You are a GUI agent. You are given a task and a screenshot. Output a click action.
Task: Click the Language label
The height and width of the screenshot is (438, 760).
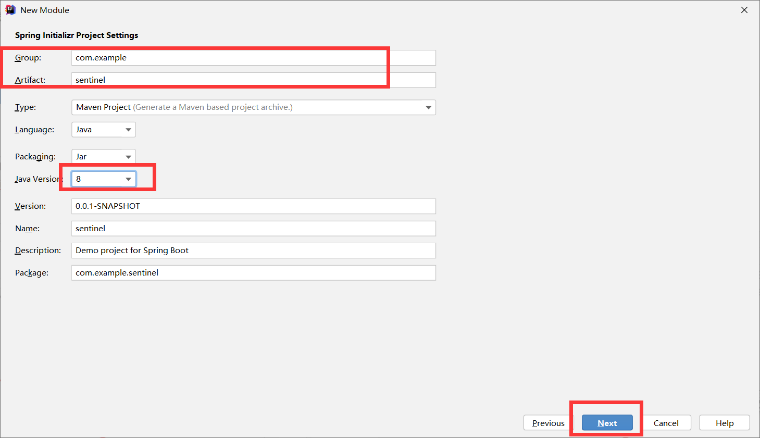point(34,130)
